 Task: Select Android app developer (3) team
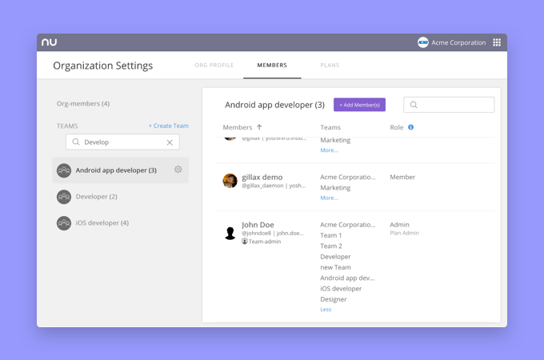[x=120, y=170]
